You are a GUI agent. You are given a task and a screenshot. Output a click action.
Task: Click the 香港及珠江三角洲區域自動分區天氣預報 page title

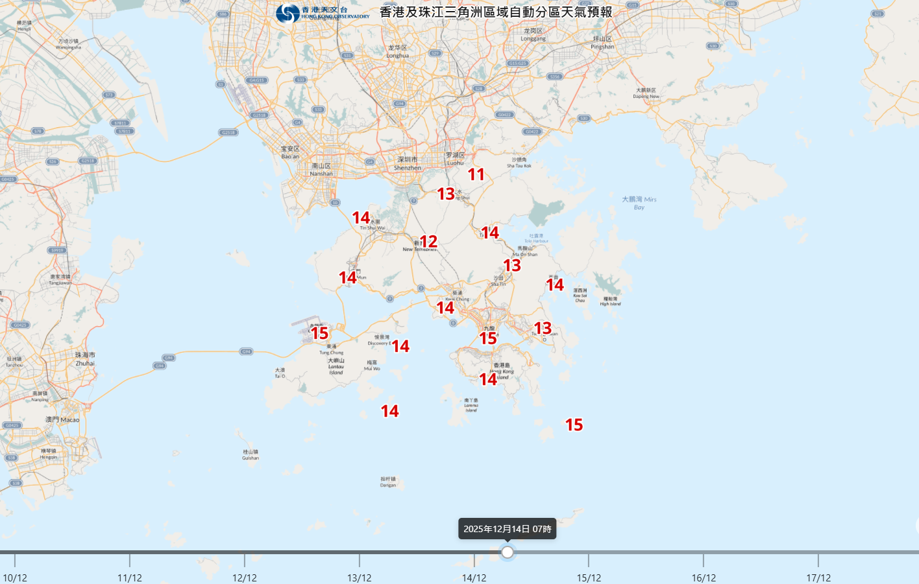pyautogui.click(x=496, y=12)
